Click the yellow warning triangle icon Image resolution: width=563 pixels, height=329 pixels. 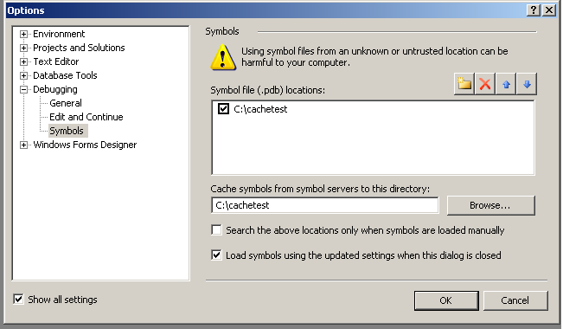tap(223, 57)
